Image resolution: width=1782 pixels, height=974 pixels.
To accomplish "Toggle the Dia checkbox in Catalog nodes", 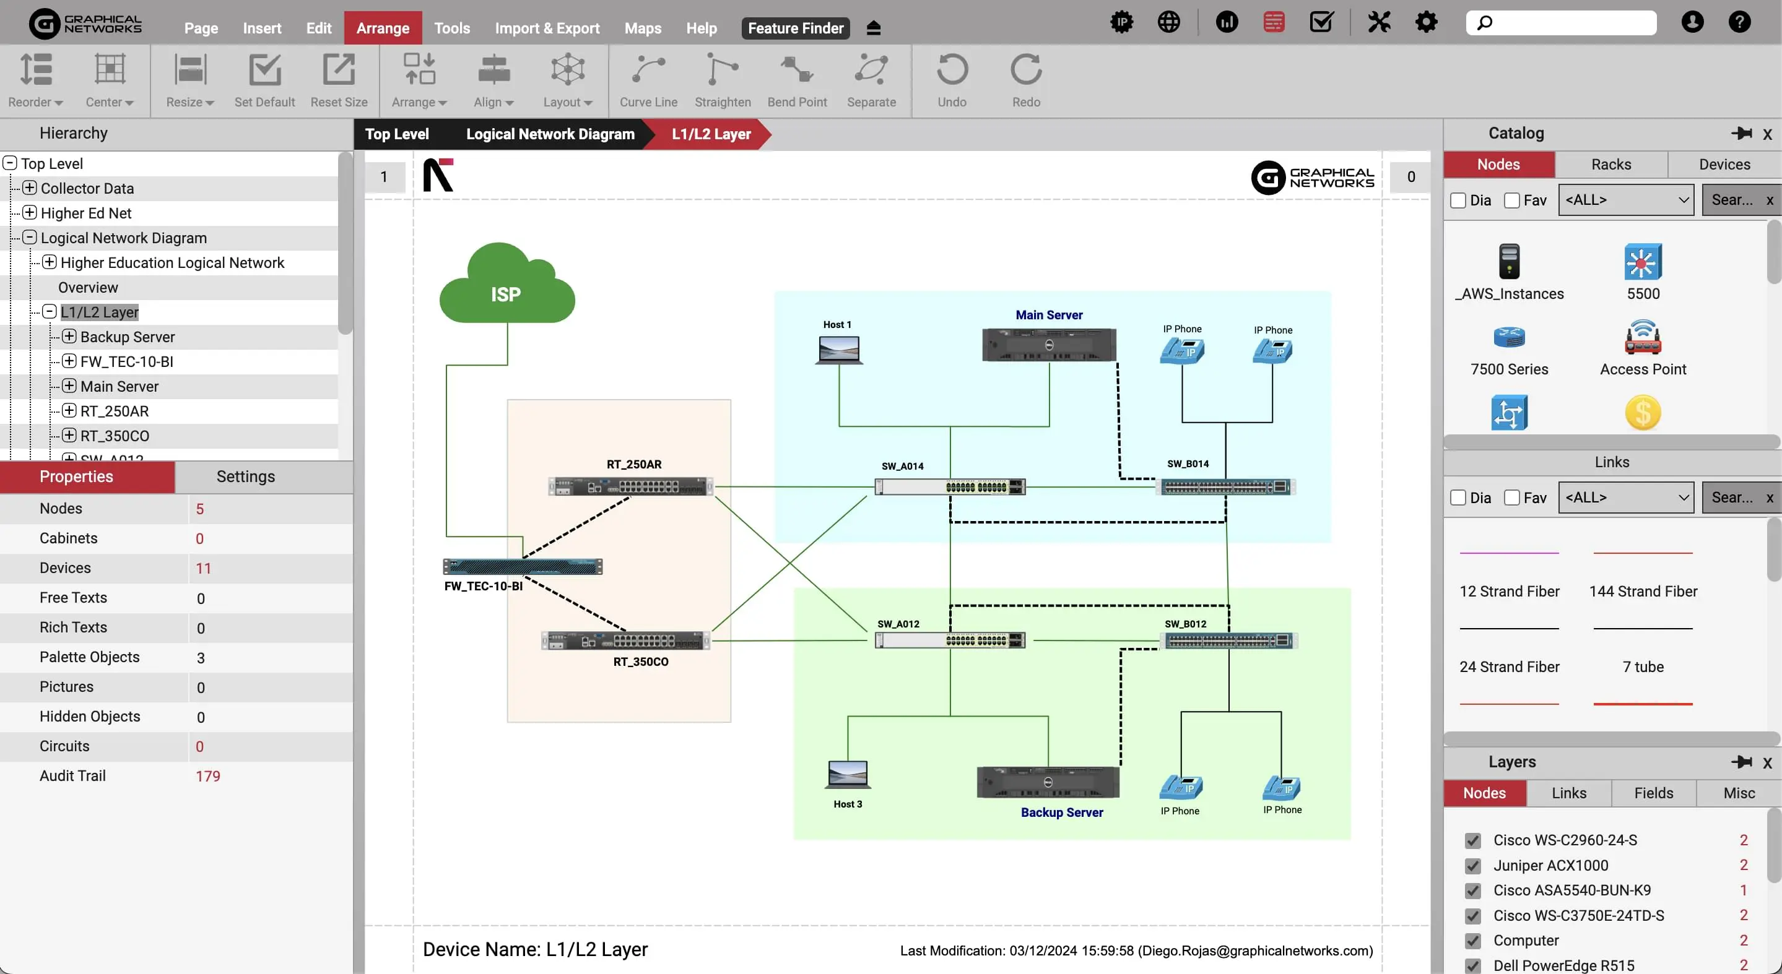I will coord(1458,200).
